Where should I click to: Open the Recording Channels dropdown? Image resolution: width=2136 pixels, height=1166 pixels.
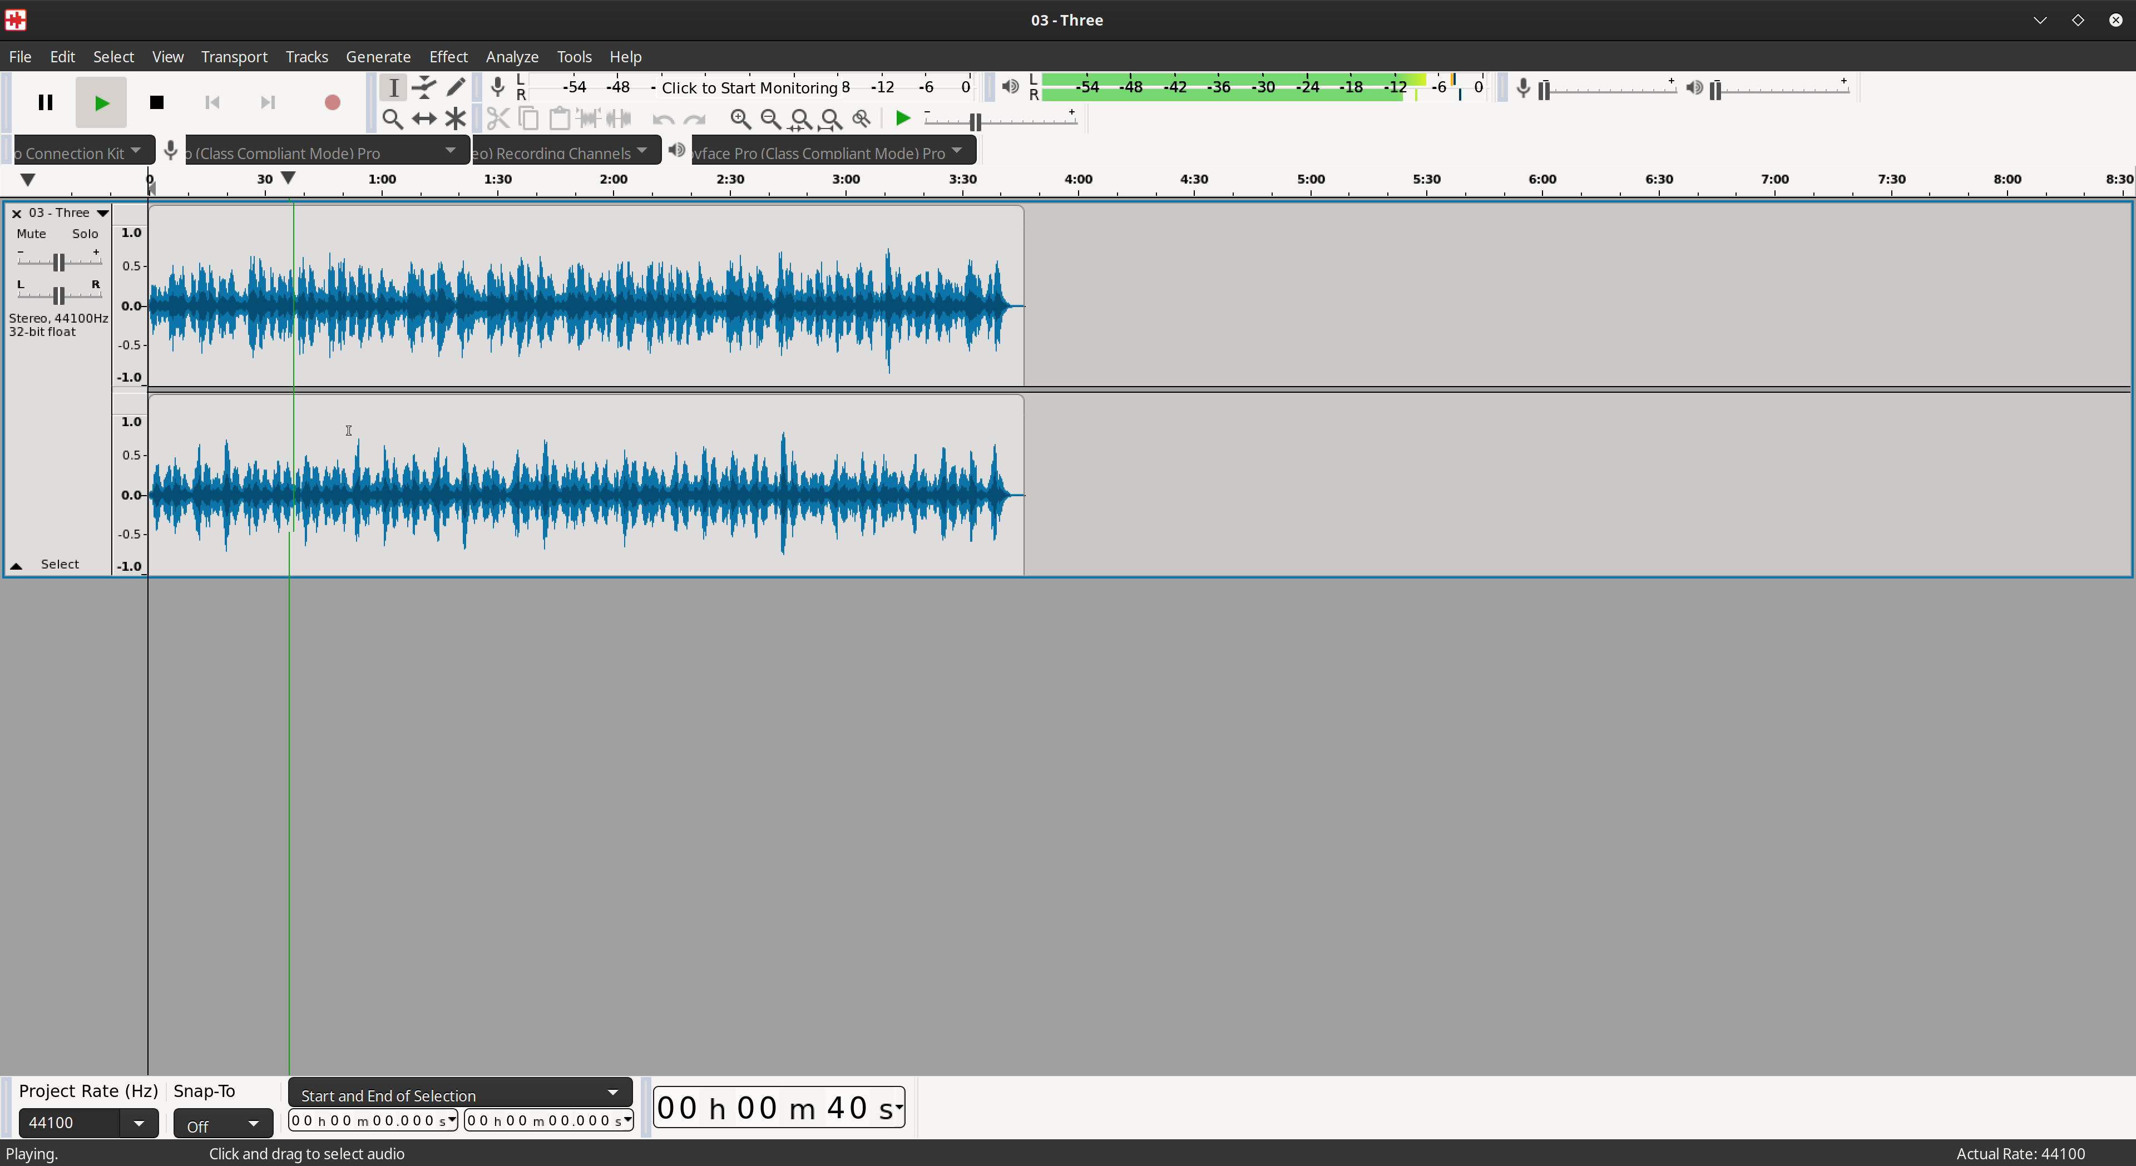pyautogui.click(x=566, y=151)
